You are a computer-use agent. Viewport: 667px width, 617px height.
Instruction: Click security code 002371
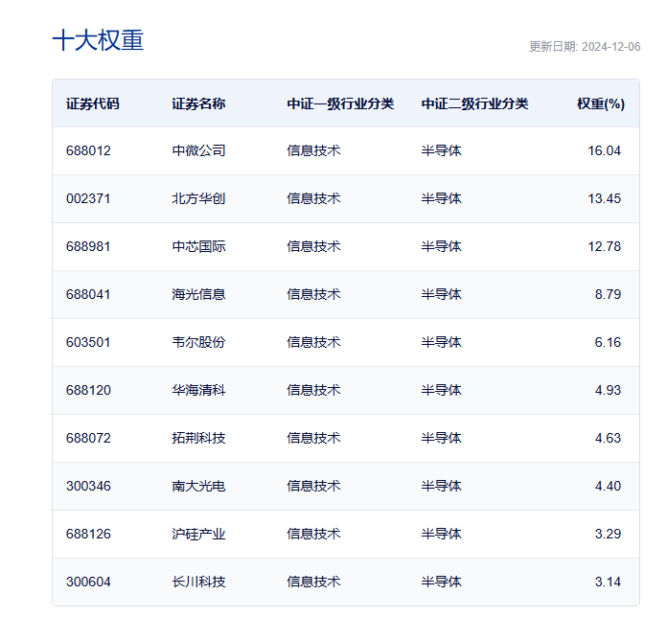(x=88, y=198)
